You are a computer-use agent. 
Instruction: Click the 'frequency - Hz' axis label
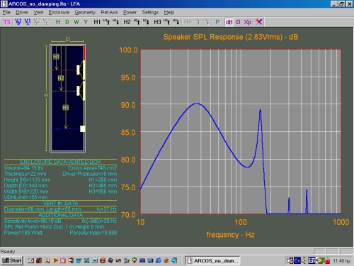[230, 235]
